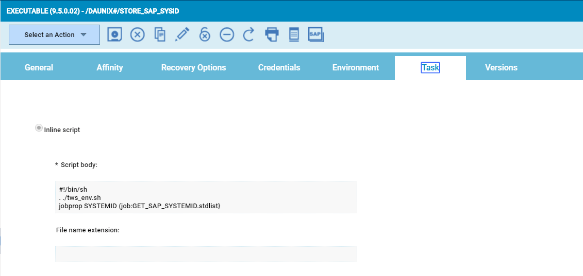Click the document page properties icon

click(294, 34)
